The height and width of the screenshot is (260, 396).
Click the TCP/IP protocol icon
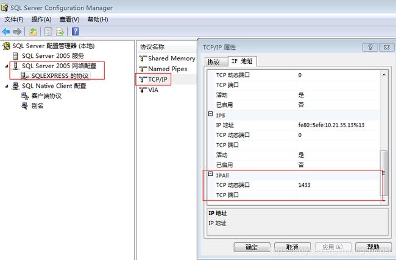point(143,80)
